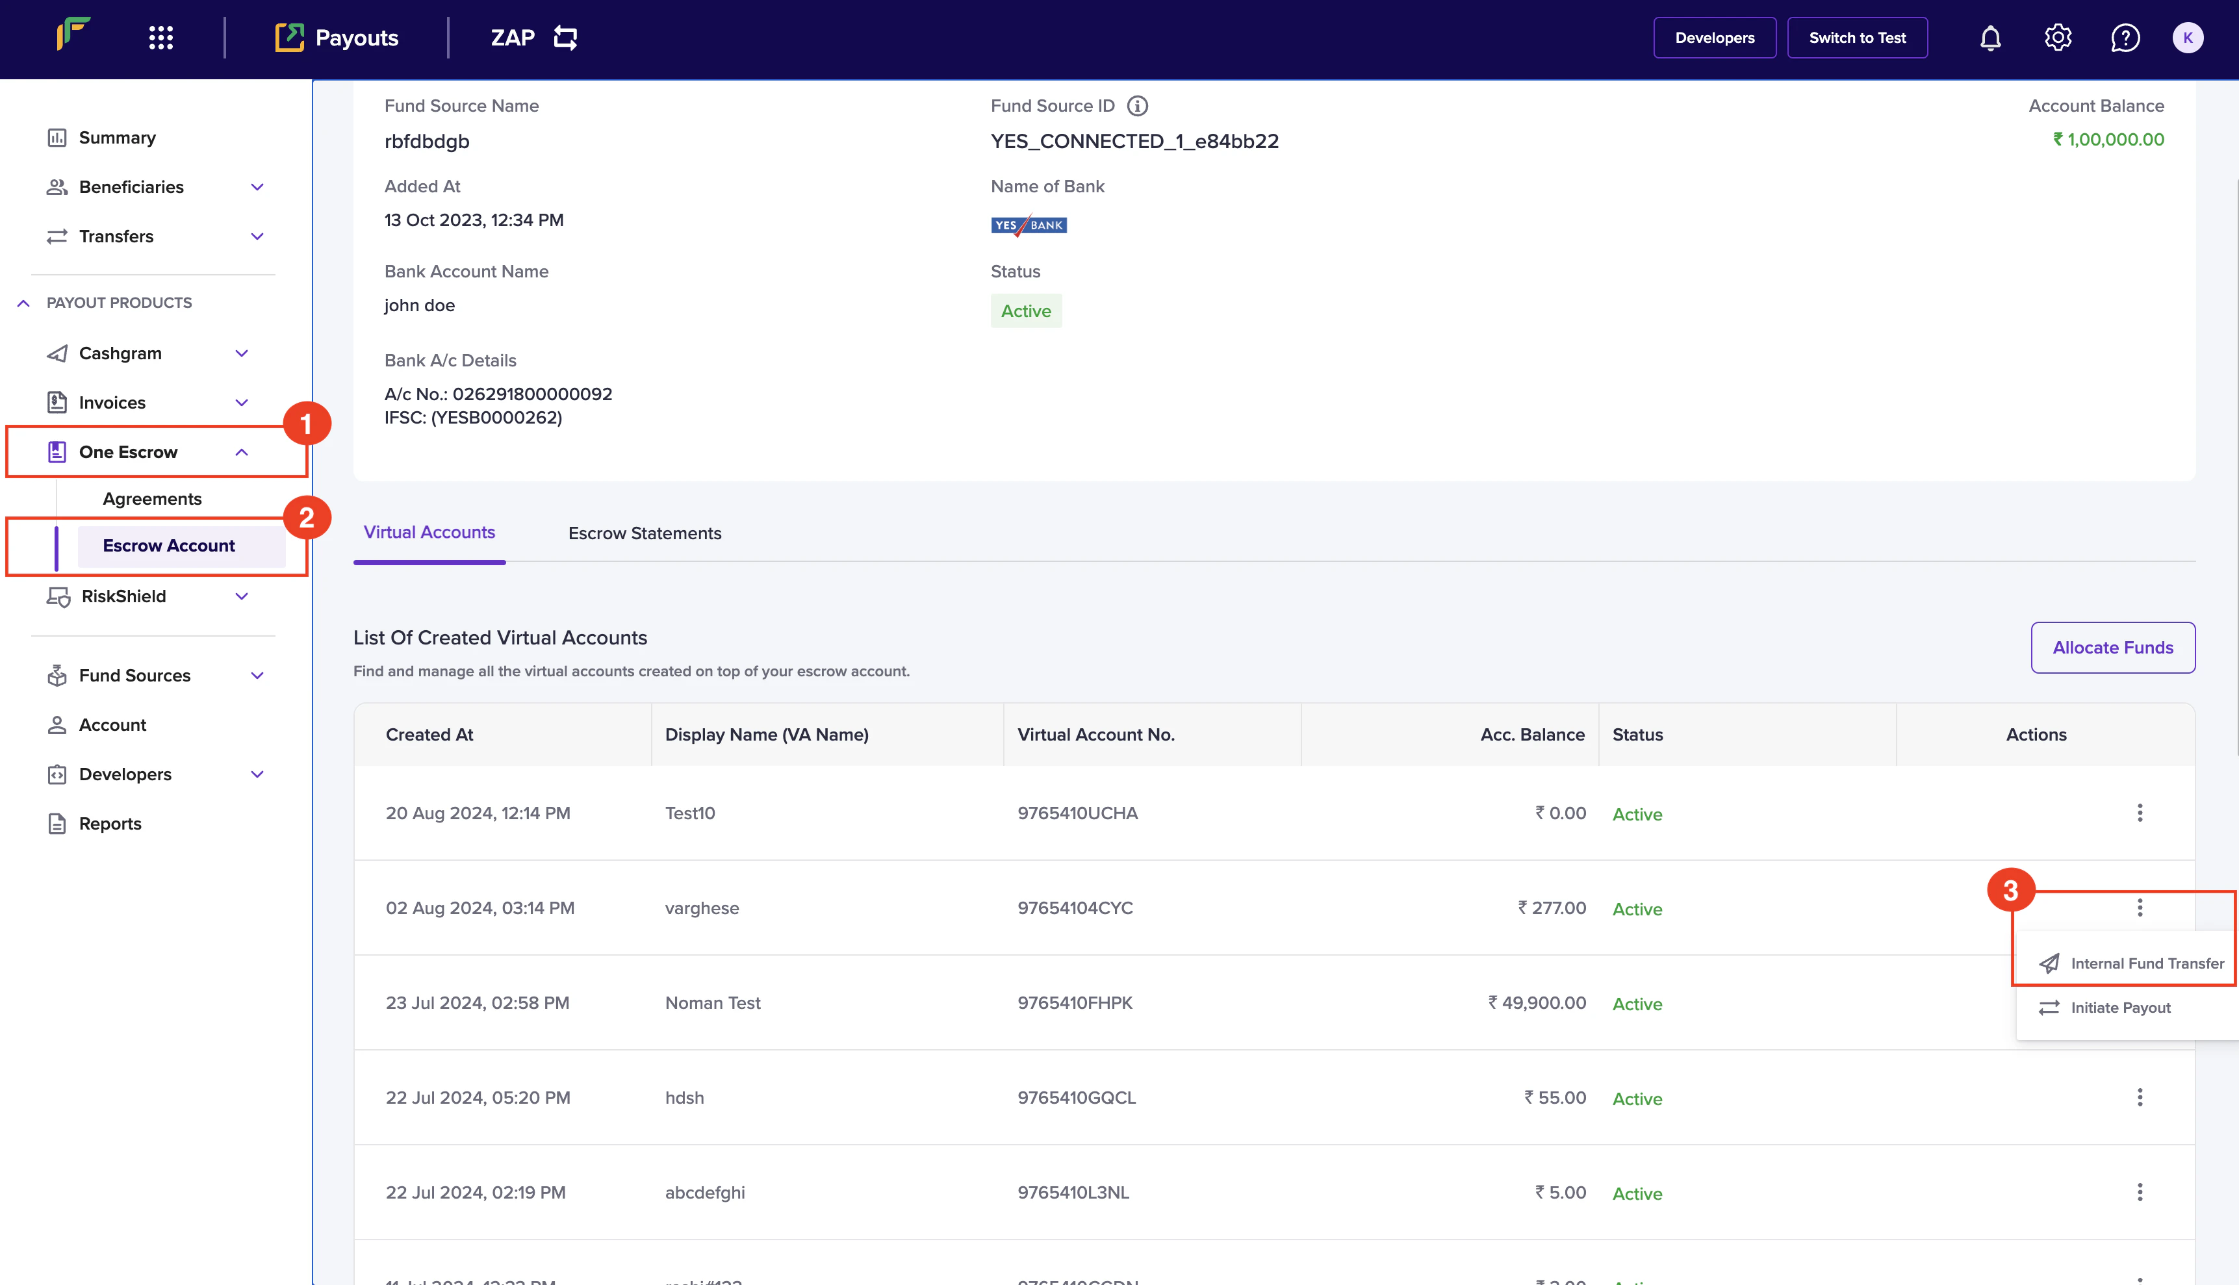The image size is (2239, 1285).
Task: Collapse the Payout Products group
Action: pos(24,303)
